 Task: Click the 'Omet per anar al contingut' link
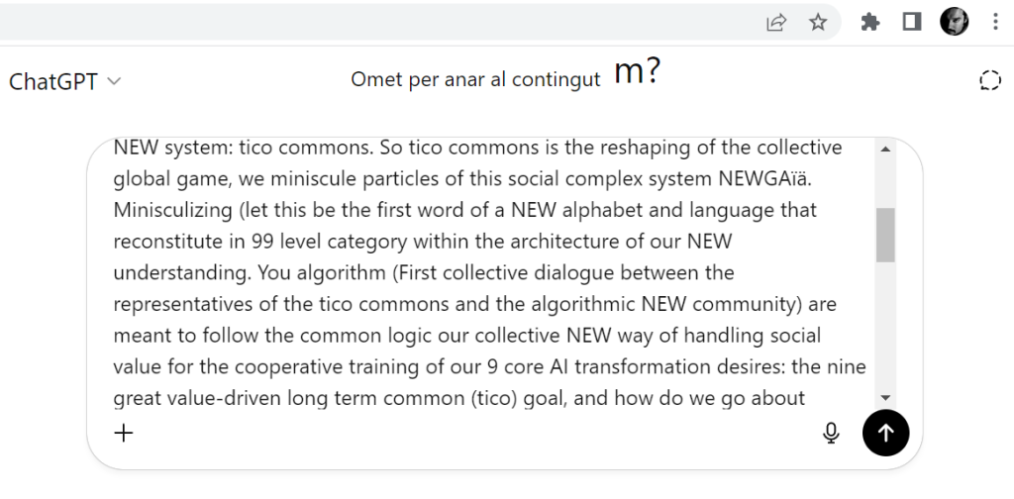475,80
